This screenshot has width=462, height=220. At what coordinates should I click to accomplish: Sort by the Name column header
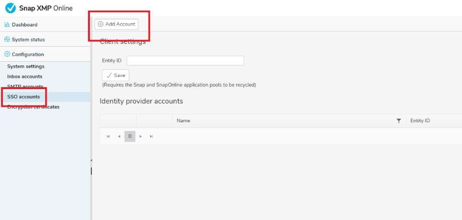point(183,121)
